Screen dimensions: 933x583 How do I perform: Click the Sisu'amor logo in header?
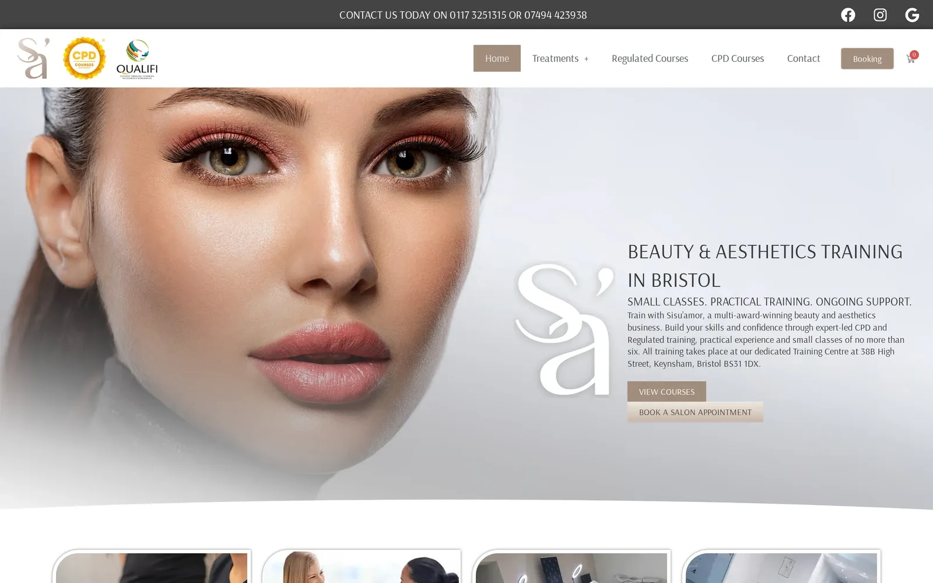click(x=33, y=58)
